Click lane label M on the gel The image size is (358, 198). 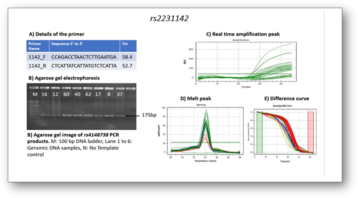(x=35, y=94)
